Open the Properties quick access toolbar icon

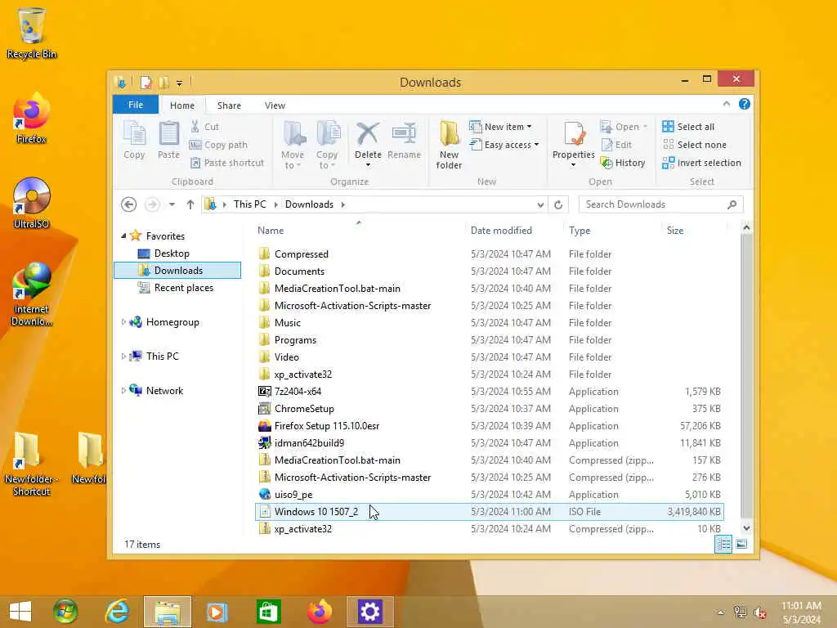[x=145, y=83]
